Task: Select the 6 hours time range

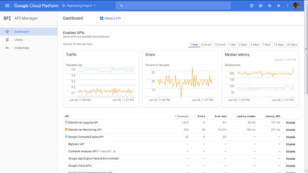Action: pyautogui.click(x=206, y=44)
